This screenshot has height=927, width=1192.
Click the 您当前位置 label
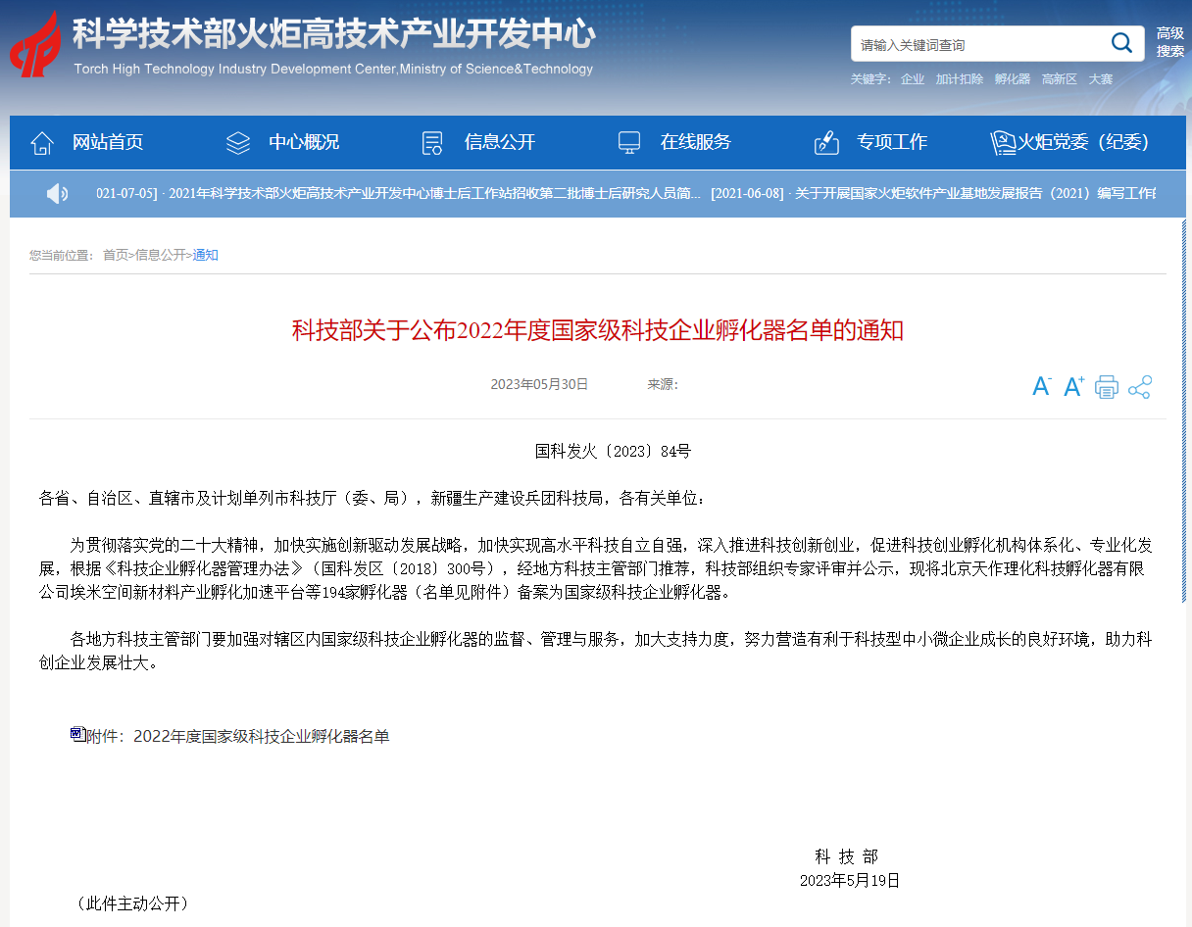tap(61, 255)
